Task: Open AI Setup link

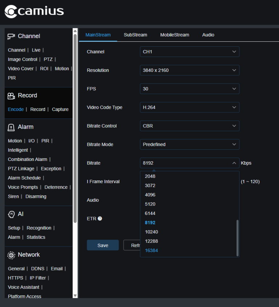Action: click(14, 228)
